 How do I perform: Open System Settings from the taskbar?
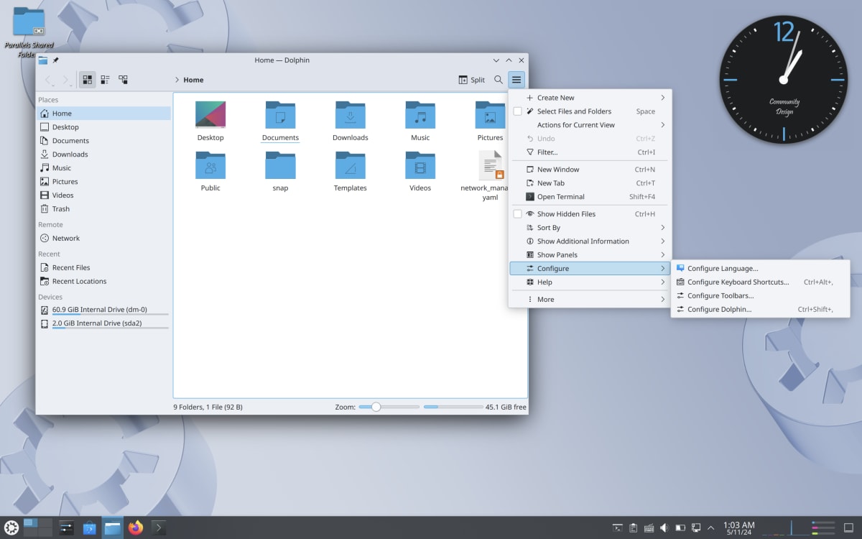(66, 528)
